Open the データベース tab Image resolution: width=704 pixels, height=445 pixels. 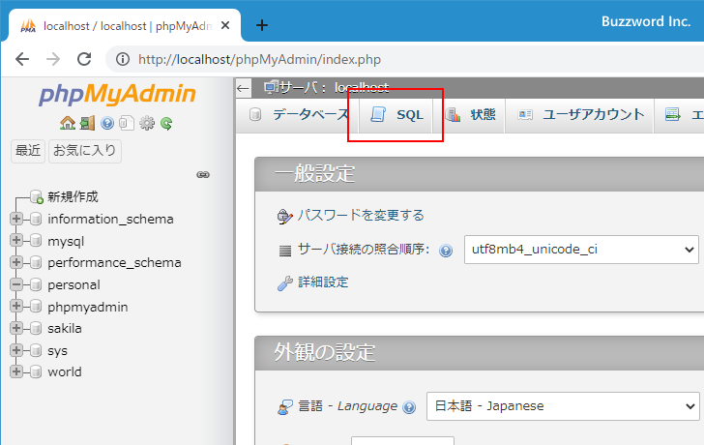pyautogui.click(x=298, y=115)
